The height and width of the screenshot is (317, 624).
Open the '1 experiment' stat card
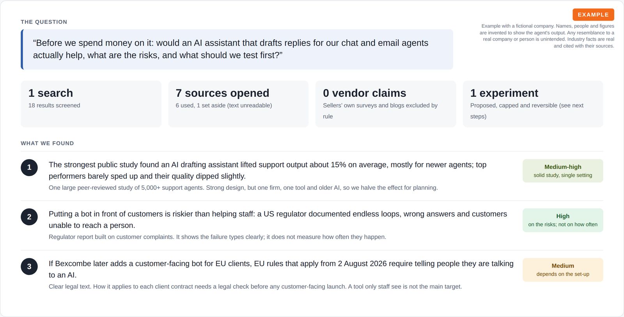click(533, 104)
